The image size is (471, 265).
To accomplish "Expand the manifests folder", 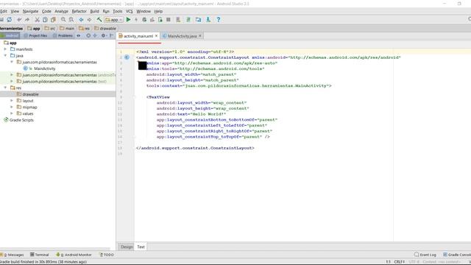I will click(5, 49).
